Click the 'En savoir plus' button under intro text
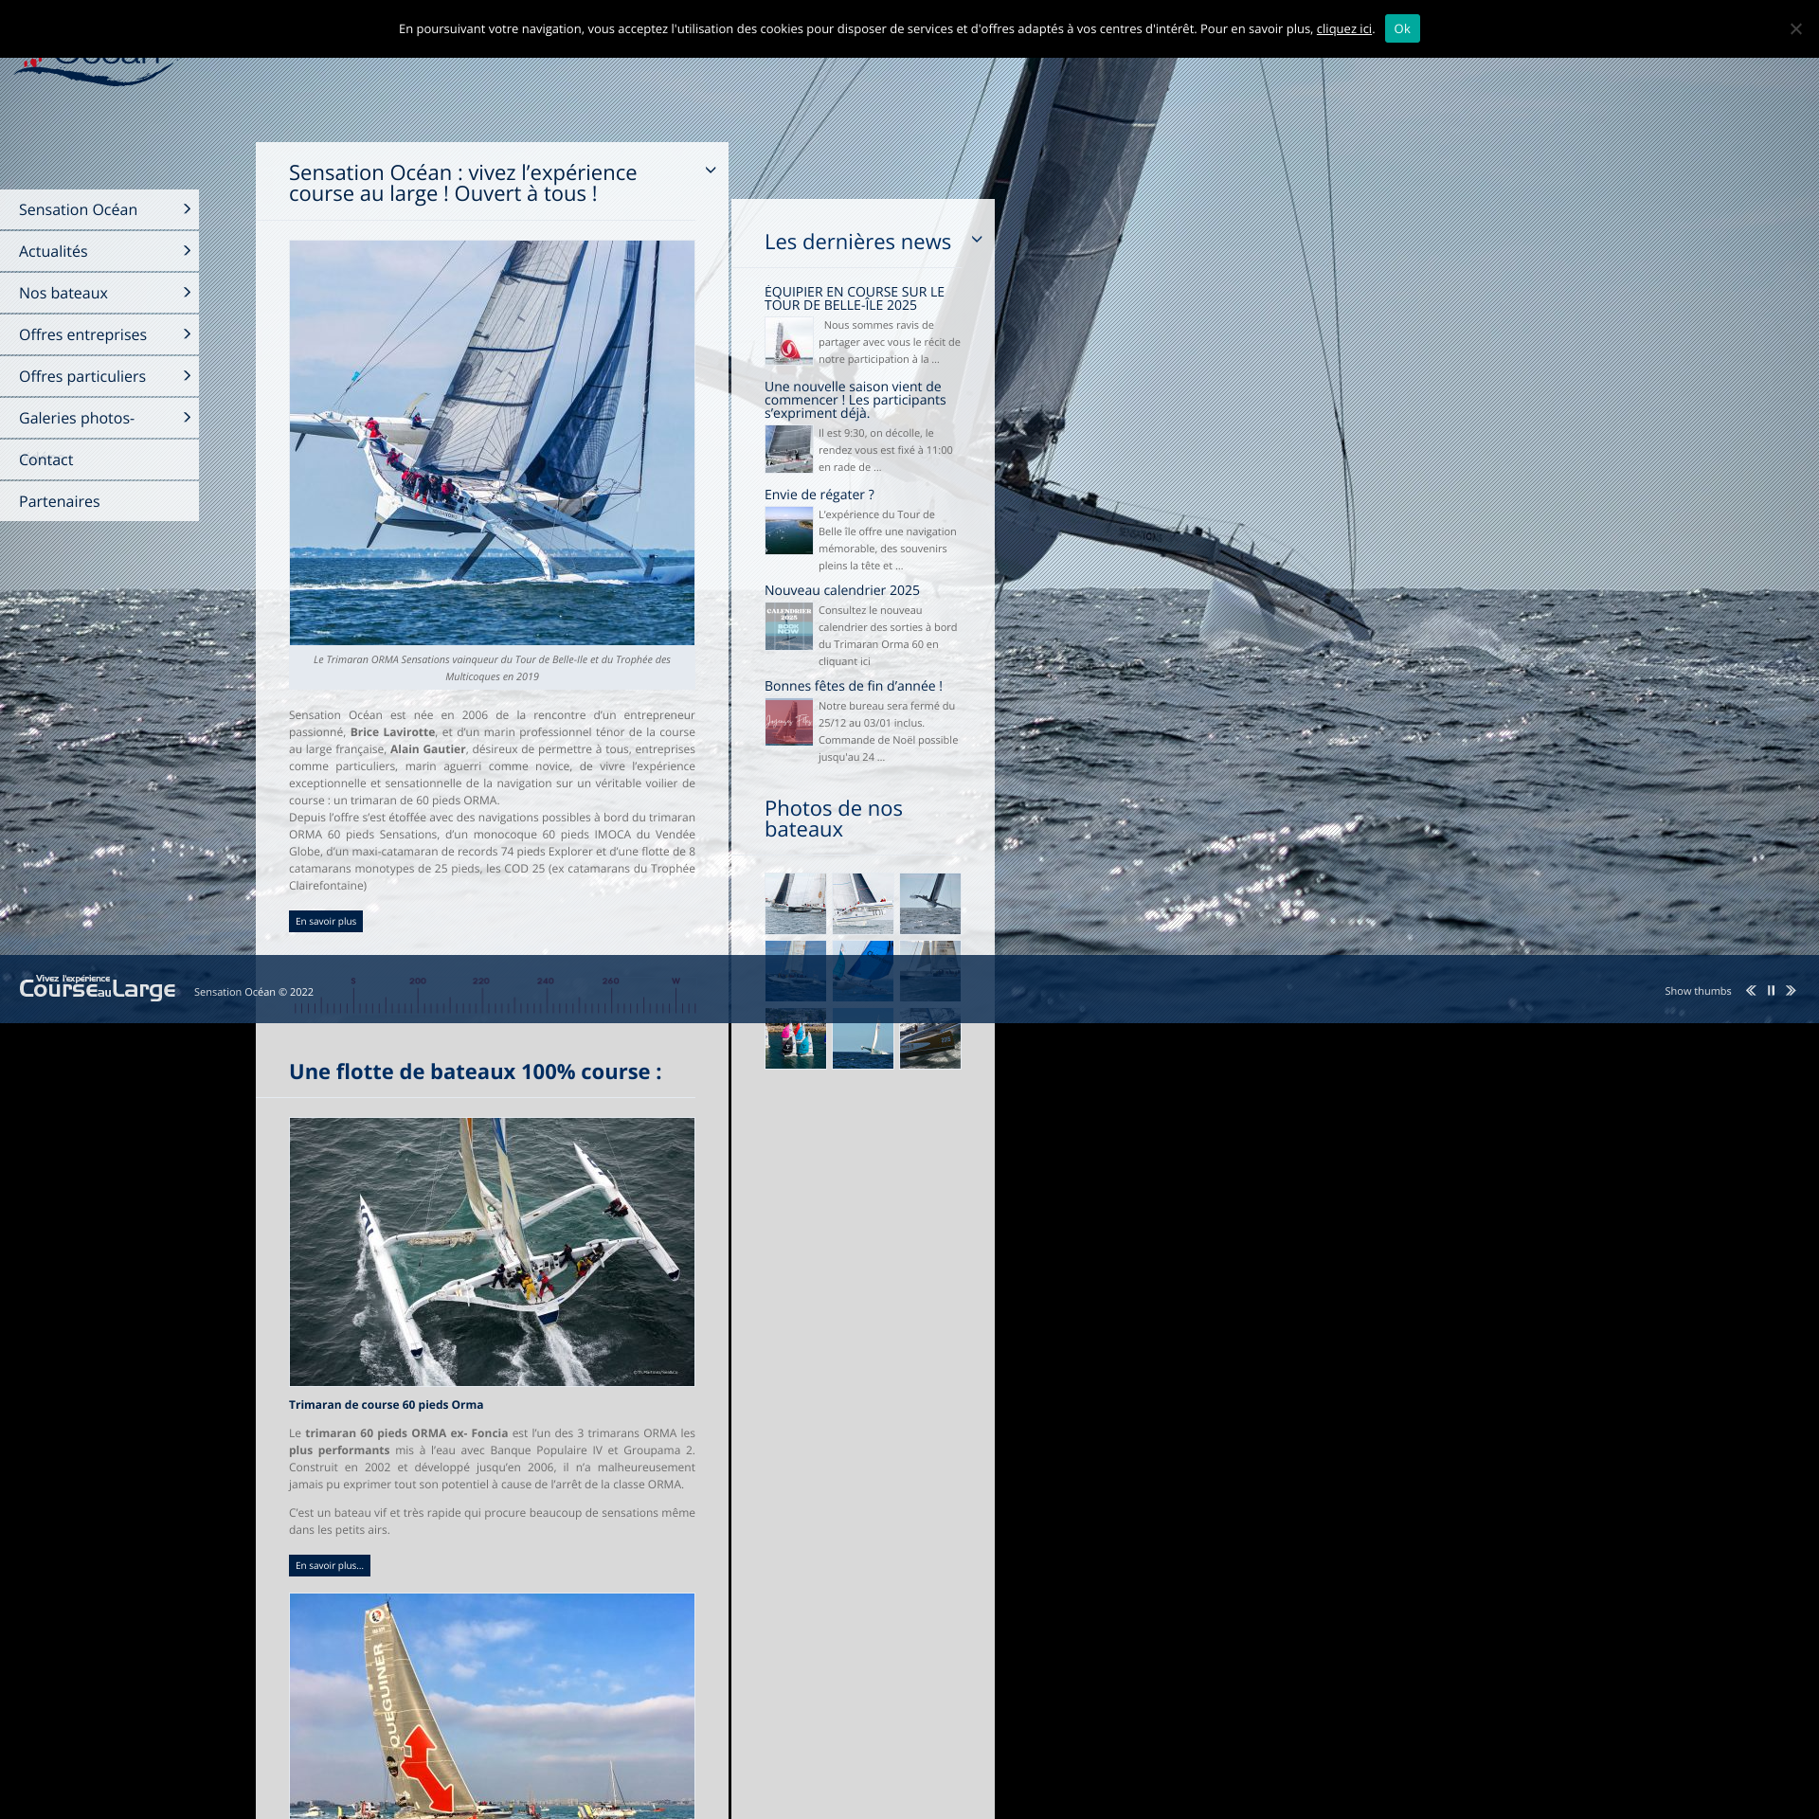Screen dimensions: 1819x1819 [326, 922]
